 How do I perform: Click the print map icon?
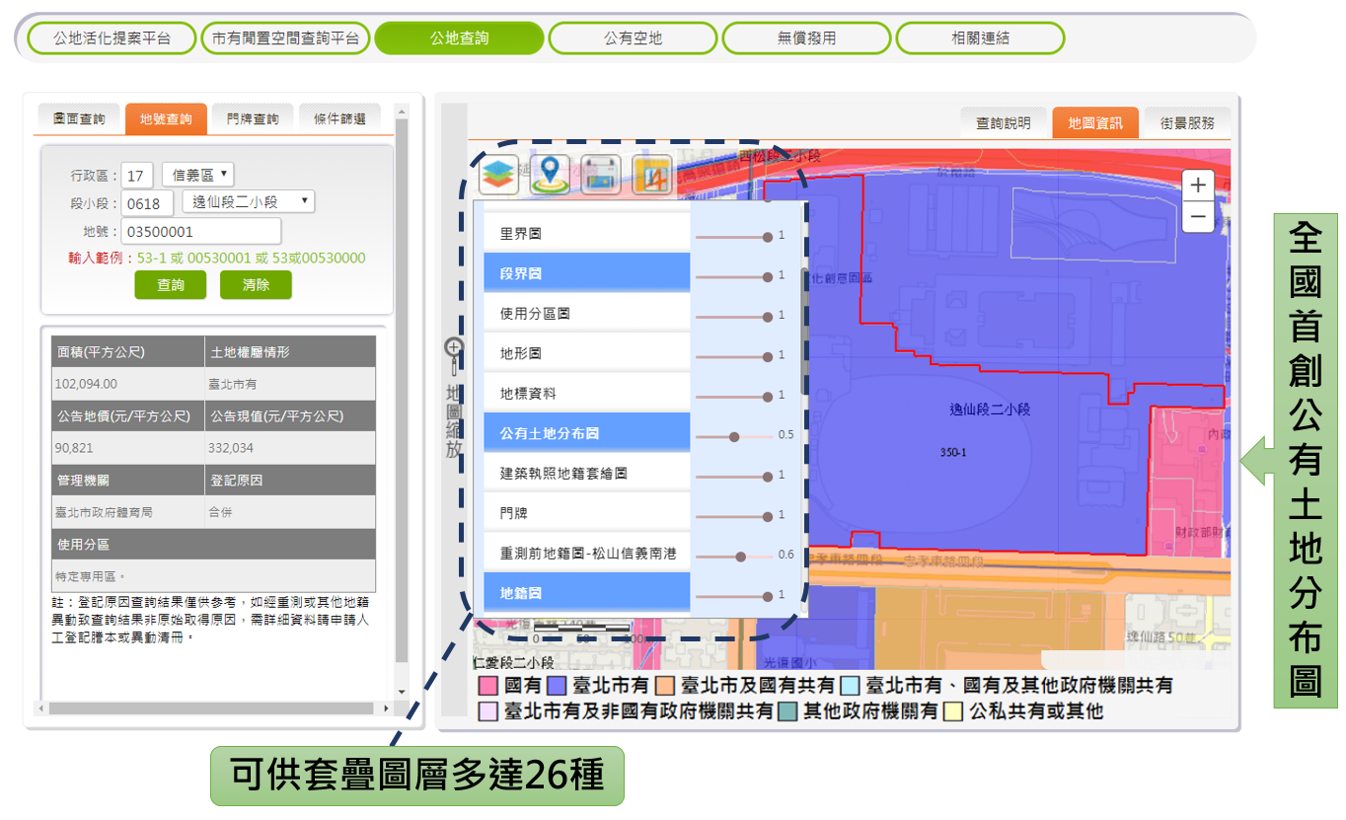600,175
